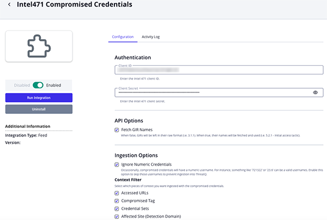Click the 'Enter the Intel 471 client secret.' hint
Screen dimensions: 327x220
click(x=143, y=101)
